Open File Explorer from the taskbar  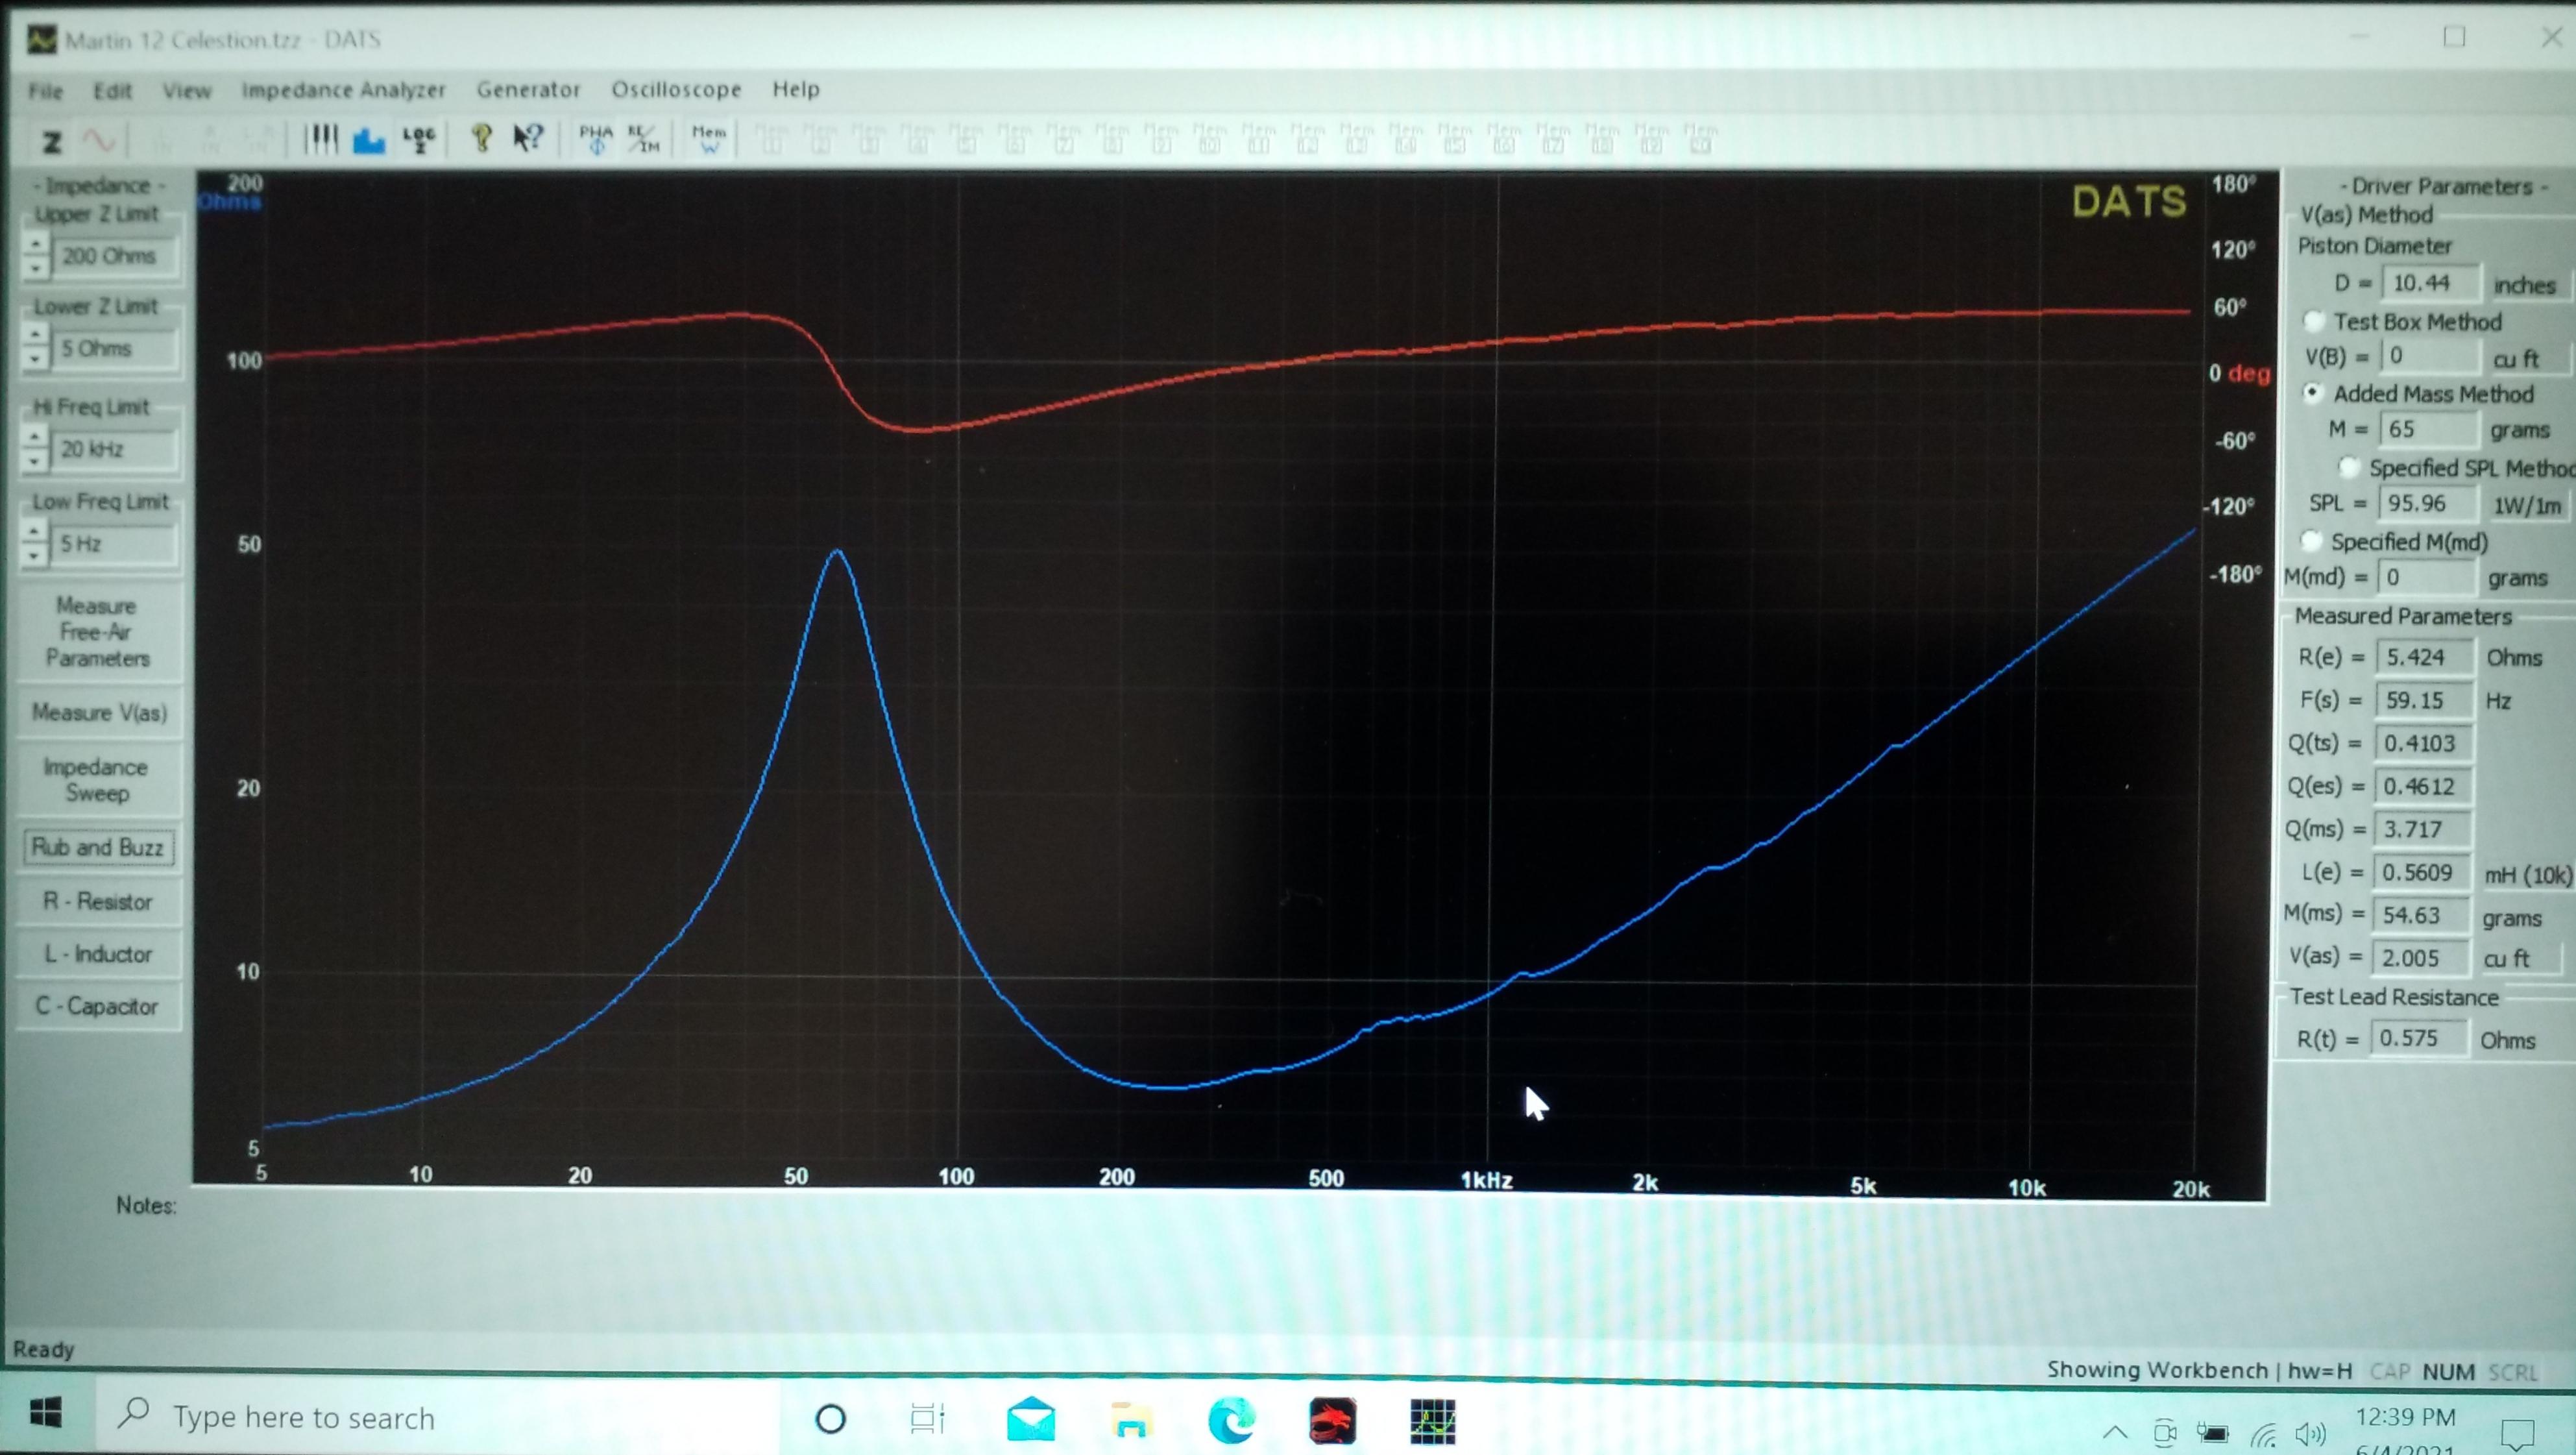(1131, 1419)
